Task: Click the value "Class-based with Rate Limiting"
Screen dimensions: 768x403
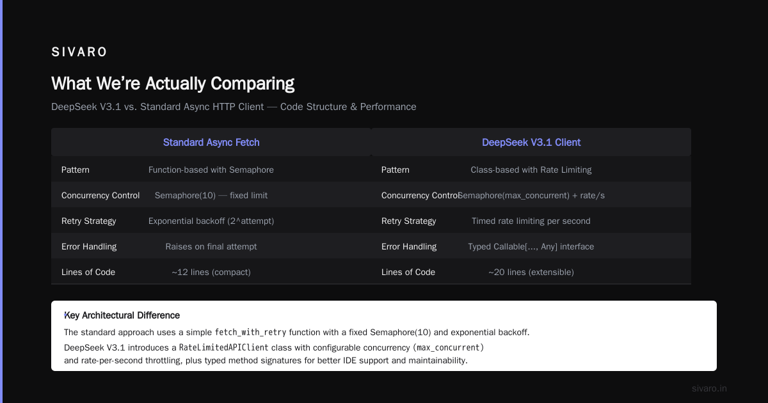Action: (531, 170)
